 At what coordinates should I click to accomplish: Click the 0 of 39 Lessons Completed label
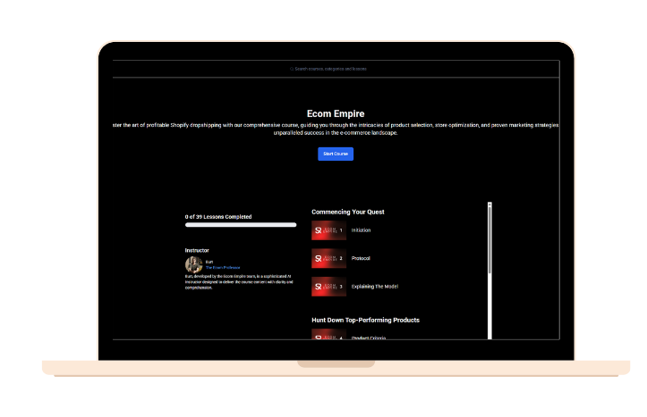[218, 217]
